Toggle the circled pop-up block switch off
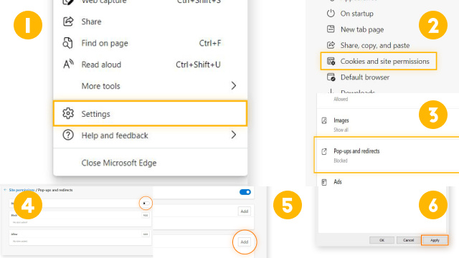Screen dimensions: 459x258 point(146,204)
